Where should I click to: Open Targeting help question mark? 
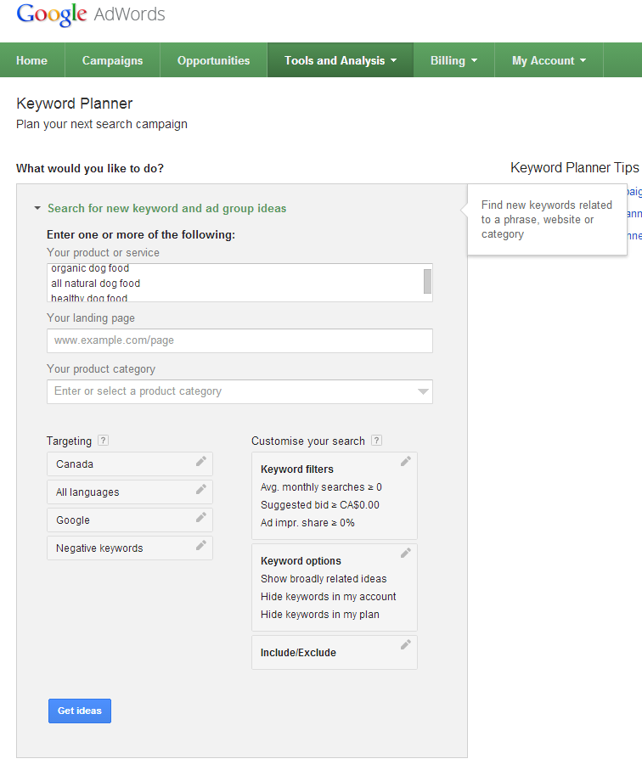pos(103,441)
